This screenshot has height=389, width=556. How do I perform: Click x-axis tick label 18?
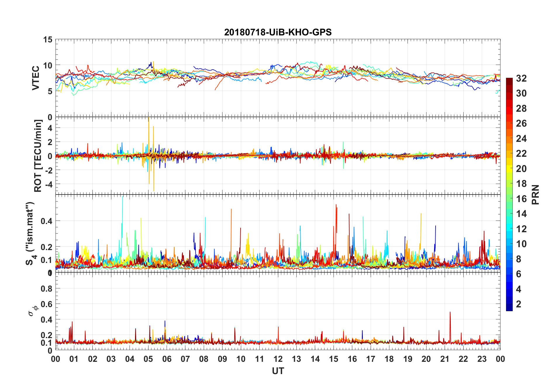(389, 359)
